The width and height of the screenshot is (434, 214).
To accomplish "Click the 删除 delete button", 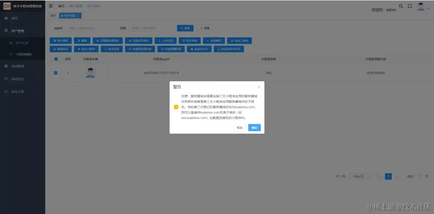I will pos(82,41).
